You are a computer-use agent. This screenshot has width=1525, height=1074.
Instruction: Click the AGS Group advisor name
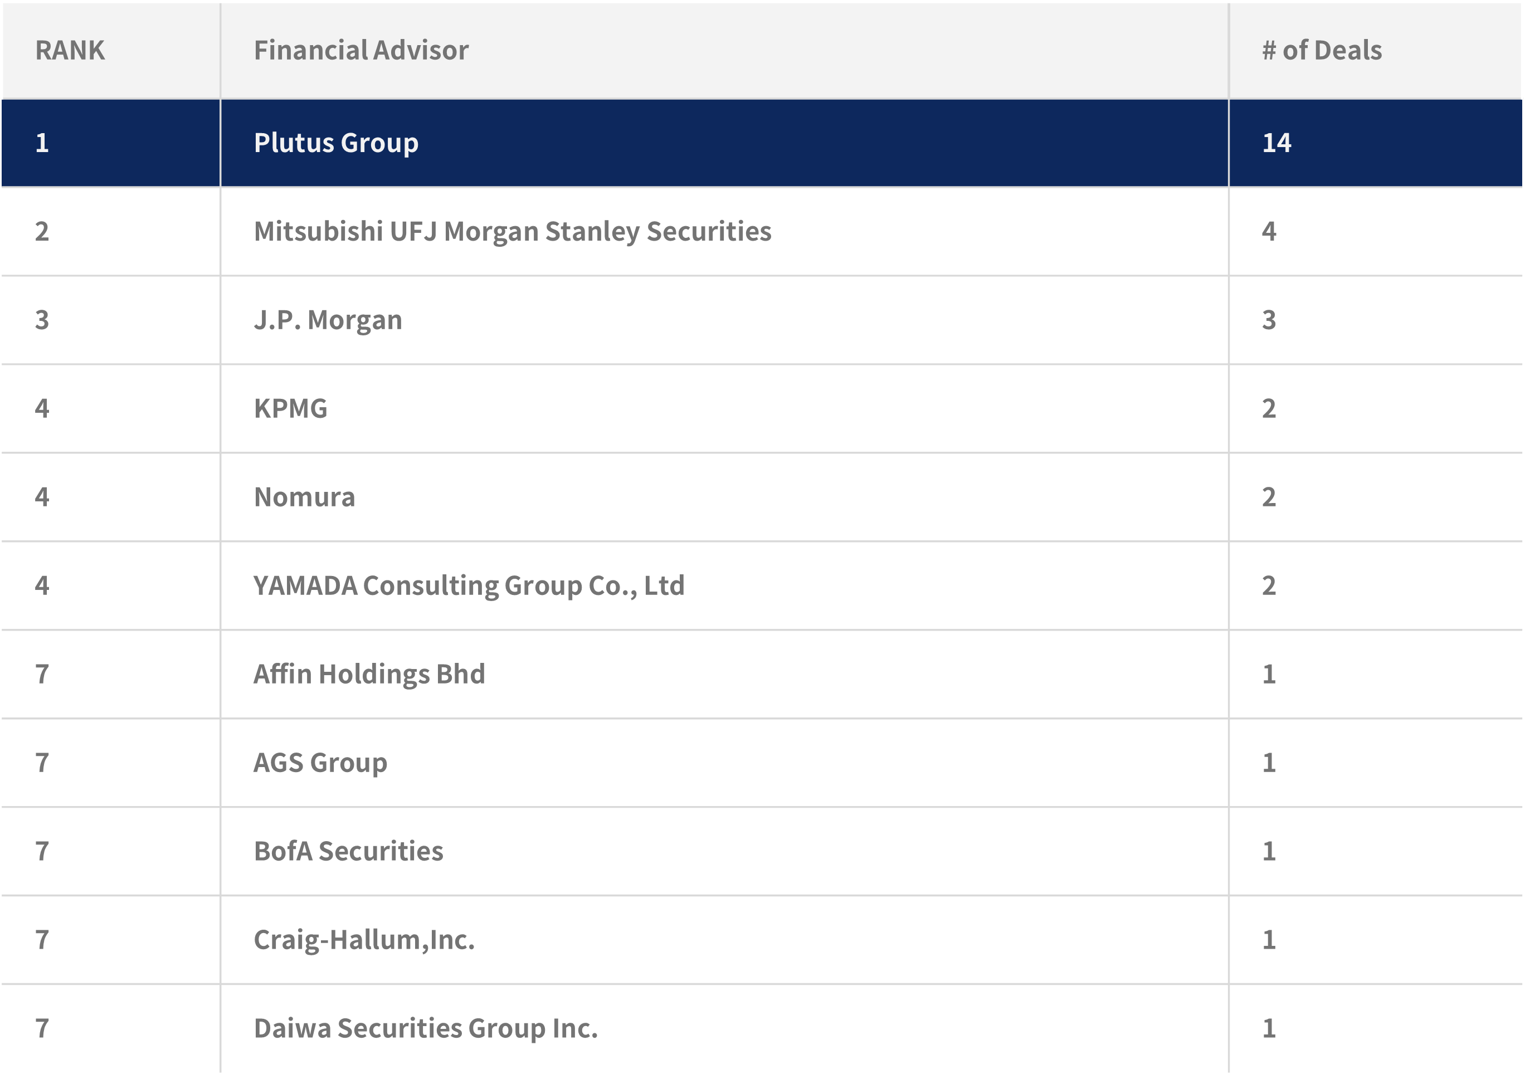point(320,763)
